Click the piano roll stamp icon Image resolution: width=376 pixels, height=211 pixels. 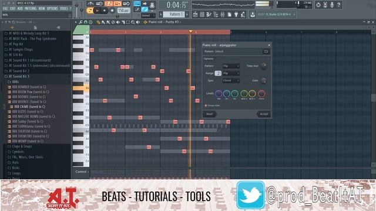[x=90, y=22]
